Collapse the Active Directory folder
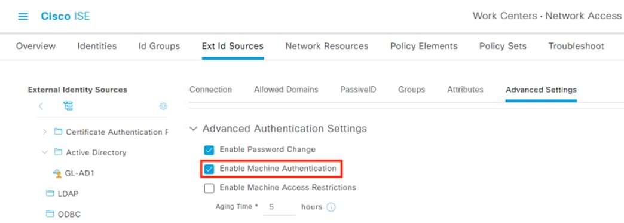Screen dimensions: 624x223 pyautogui.click(x=45, y=152)
